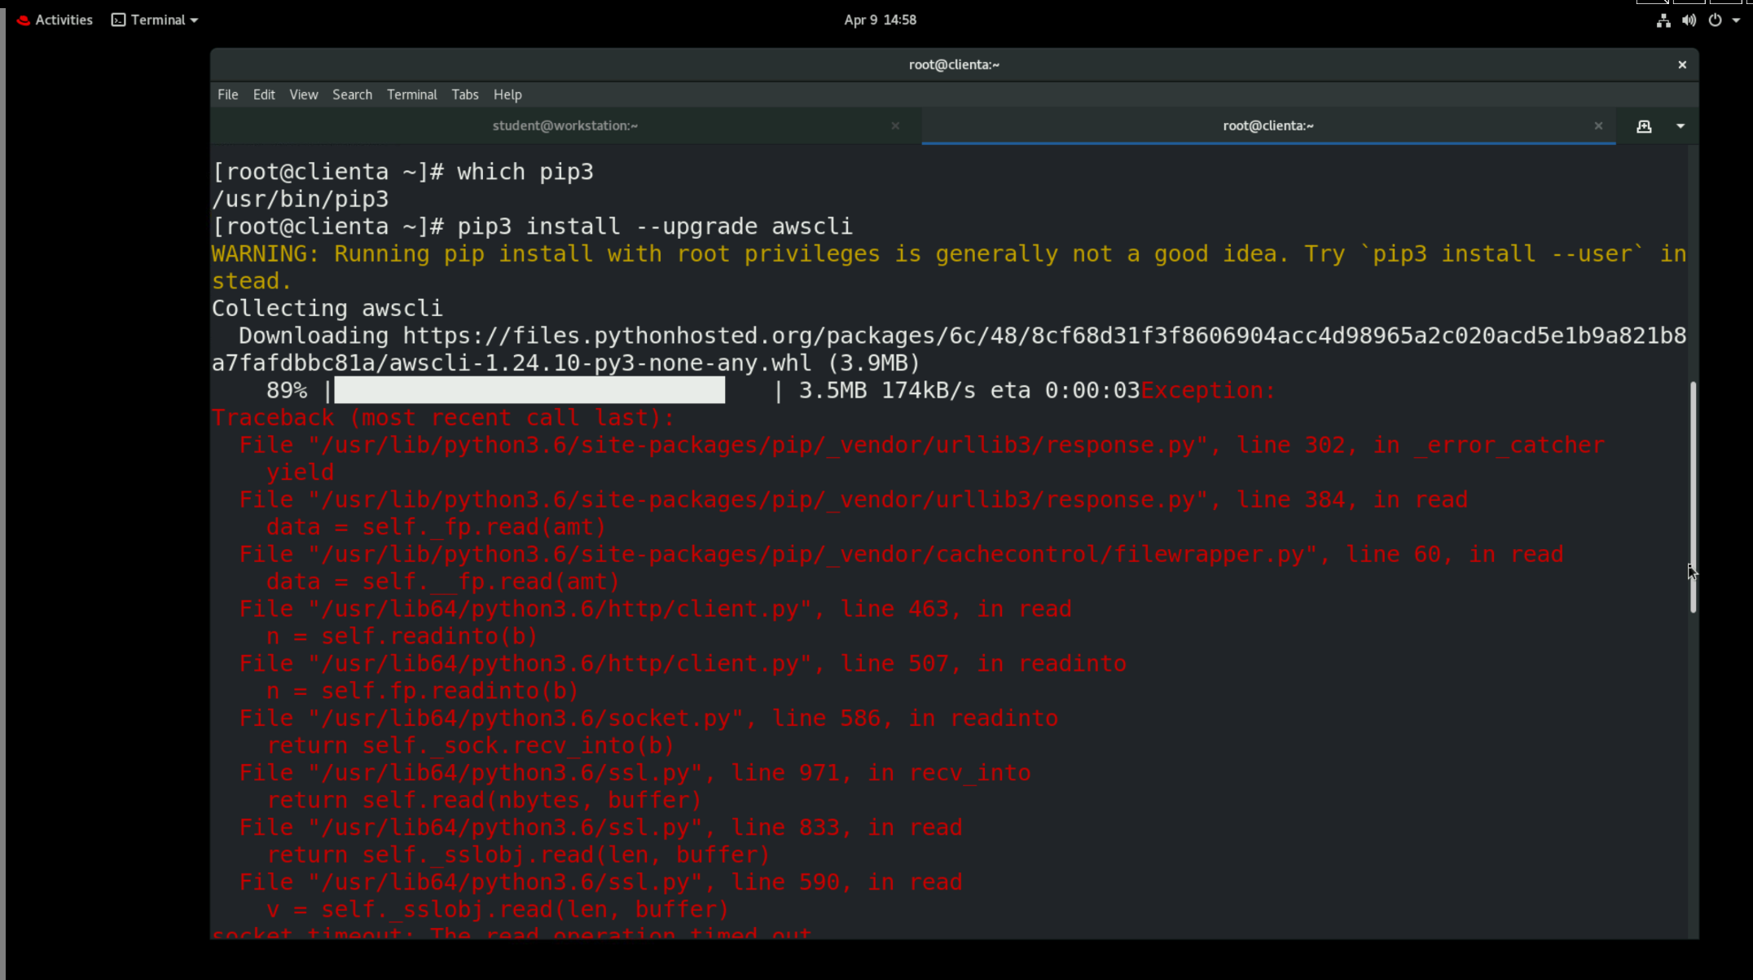
Task: Open the File menu
Action: click(227, 94)
